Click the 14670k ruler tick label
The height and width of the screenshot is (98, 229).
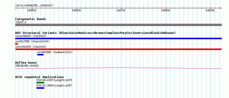tap(121, 11)
